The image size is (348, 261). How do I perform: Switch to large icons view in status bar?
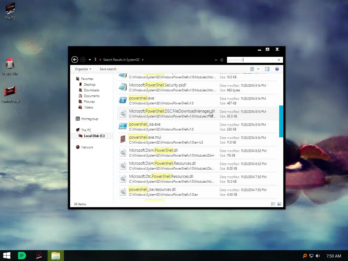(x=279, y=204)
